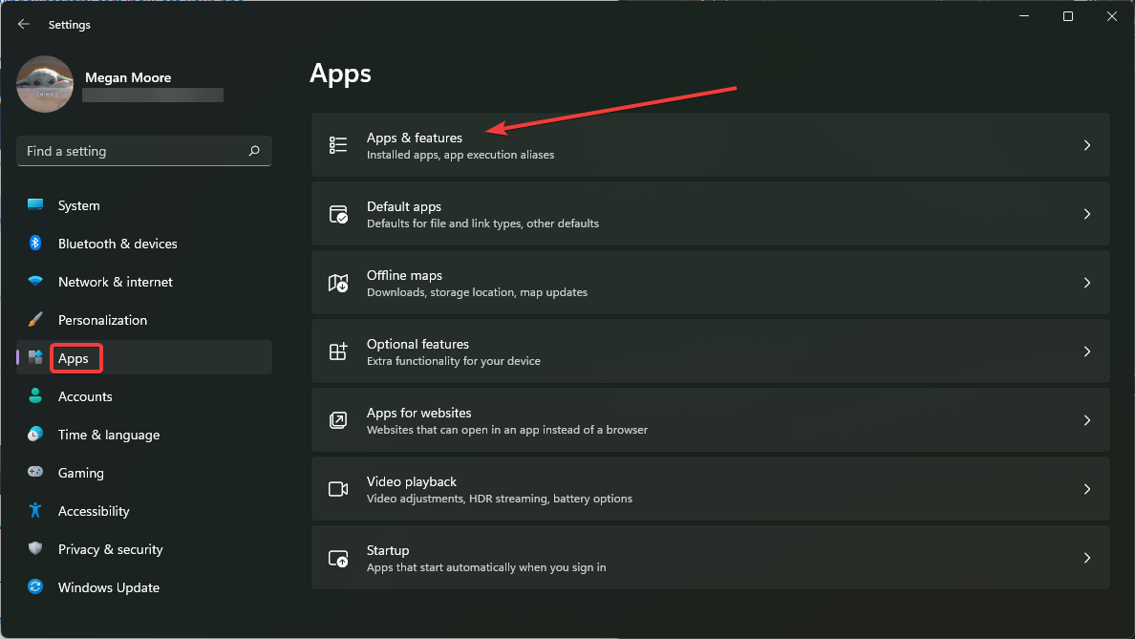Click the Accessibility figure icon
Image resolution: width=1135 pixels, height=639 pixels.
point(34,510)
